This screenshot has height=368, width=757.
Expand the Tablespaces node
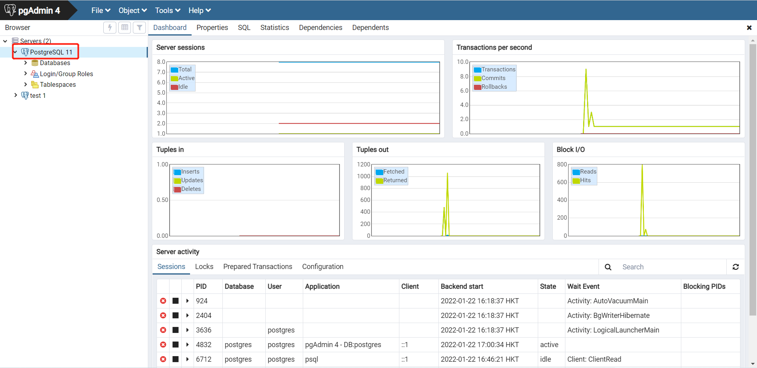pos(26,84)
